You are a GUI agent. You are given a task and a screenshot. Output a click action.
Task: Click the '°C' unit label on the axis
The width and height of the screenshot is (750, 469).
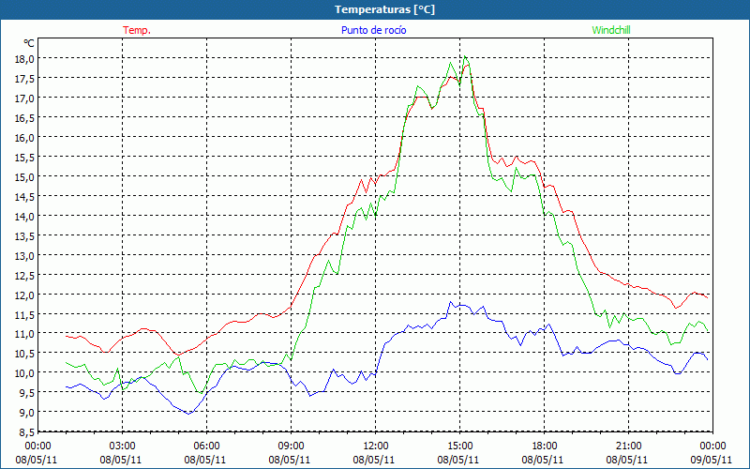pos(29,43)
